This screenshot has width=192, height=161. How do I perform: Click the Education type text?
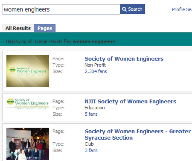(95, 108)
